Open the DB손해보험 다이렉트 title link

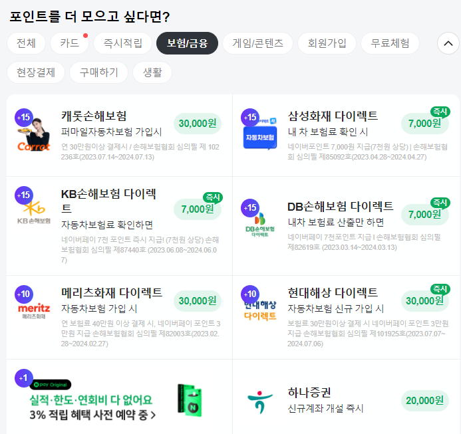pyautogui.click(x=340, y=207)
